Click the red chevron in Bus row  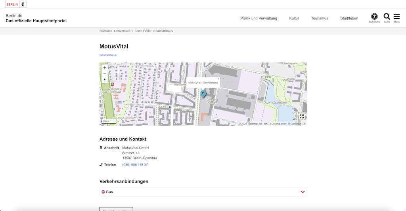[303, 192]
